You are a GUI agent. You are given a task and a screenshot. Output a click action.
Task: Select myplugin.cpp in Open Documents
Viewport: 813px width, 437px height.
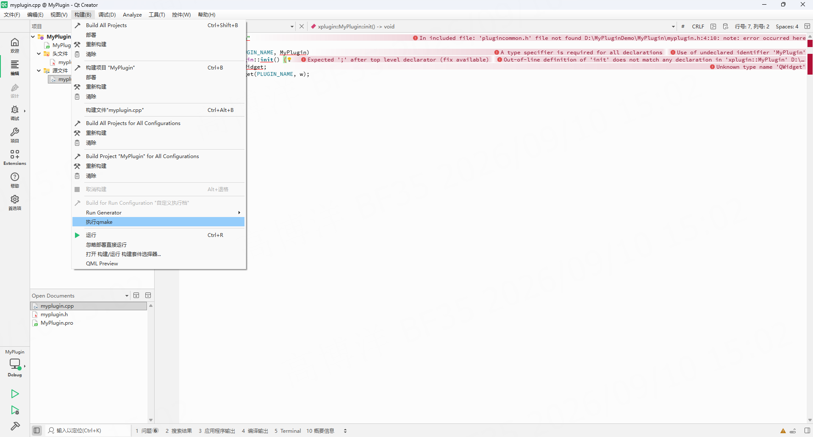(x=89, y=306)
